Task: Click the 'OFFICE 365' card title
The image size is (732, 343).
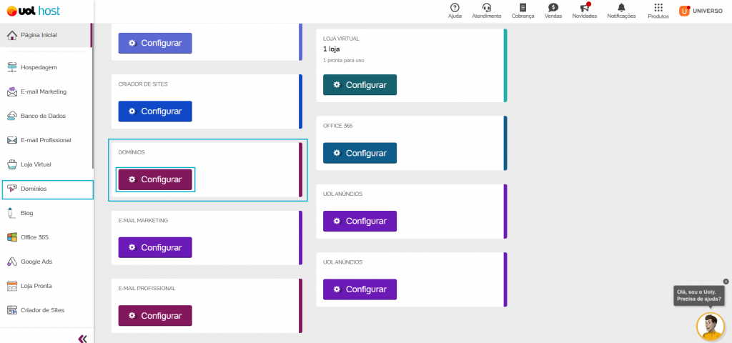Action: click(338, 126)
